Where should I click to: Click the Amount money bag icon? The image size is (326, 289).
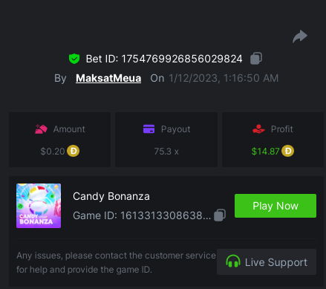[x=41, y=129]
